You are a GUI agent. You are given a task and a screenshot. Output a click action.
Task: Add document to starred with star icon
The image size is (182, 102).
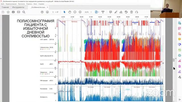[8, 12]
